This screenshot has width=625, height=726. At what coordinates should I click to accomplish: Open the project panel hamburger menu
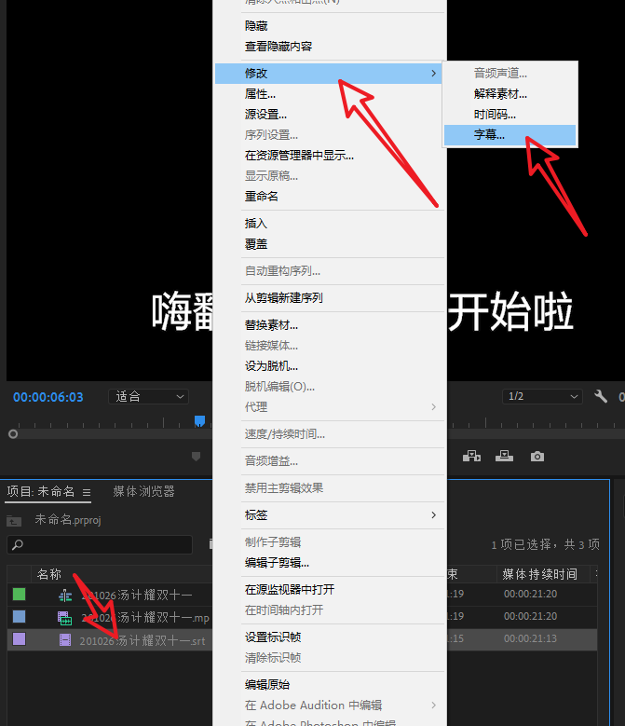point(87,492)
